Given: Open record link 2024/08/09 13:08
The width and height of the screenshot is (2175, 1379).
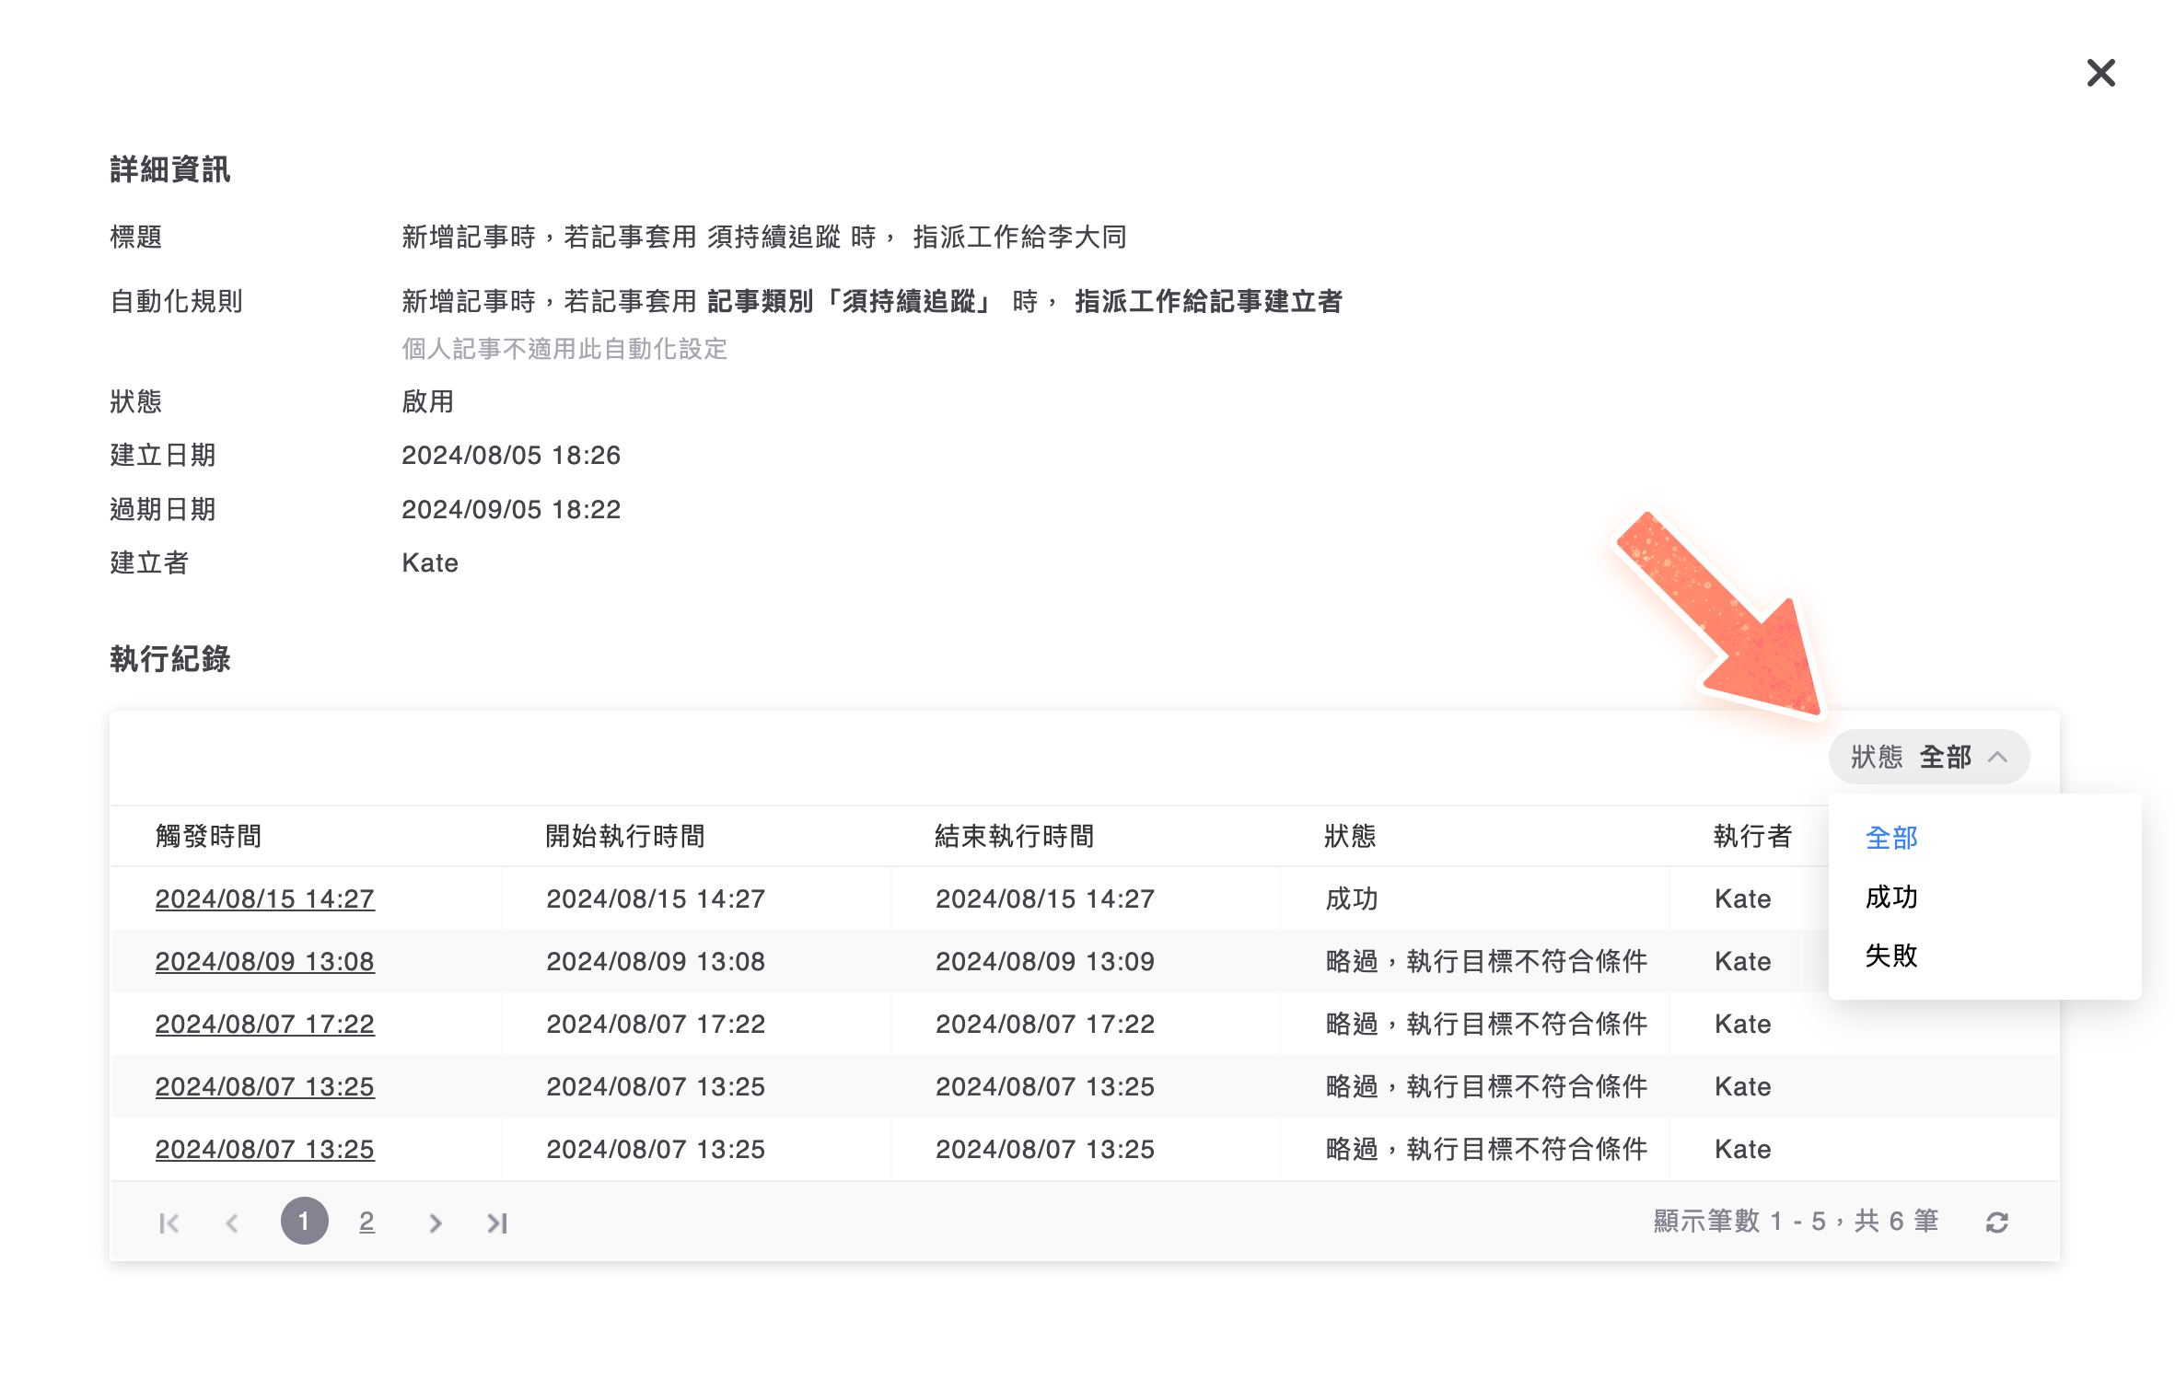Looking at the screenshot, I should tap(265, 961).
